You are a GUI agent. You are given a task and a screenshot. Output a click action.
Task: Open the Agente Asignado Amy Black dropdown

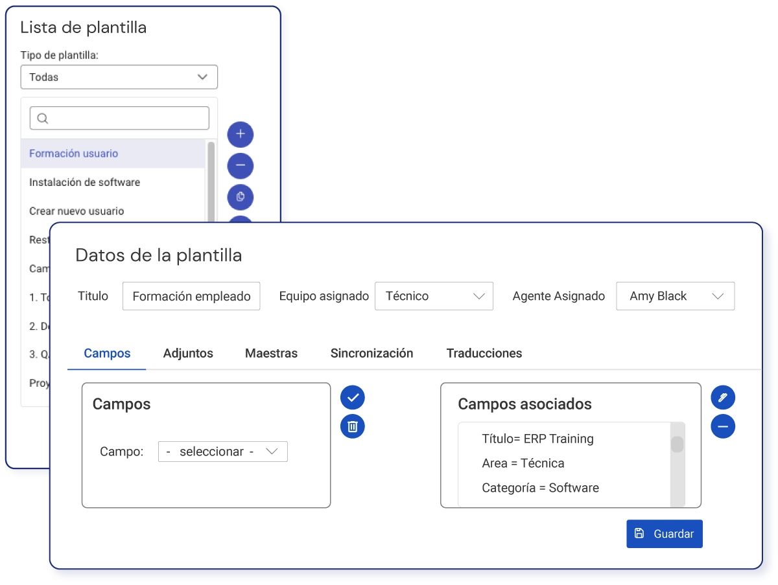[675, 296]
